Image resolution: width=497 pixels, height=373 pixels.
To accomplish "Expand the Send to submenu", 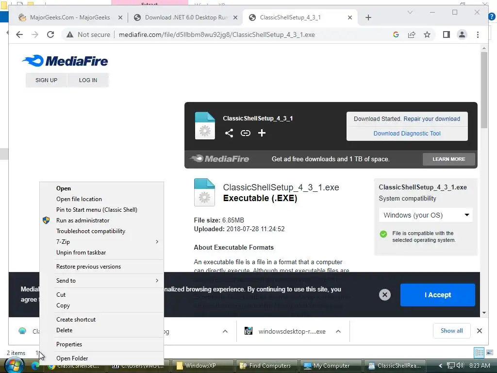I will click(x=101, y=281).
